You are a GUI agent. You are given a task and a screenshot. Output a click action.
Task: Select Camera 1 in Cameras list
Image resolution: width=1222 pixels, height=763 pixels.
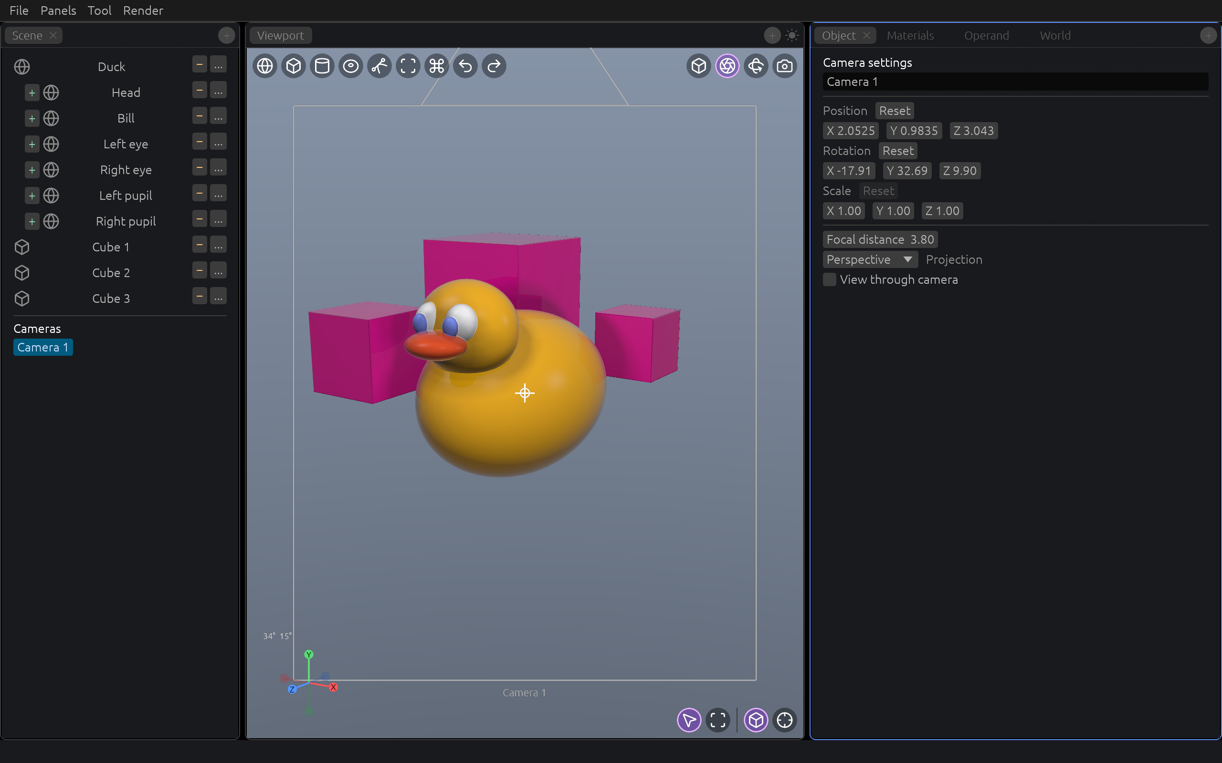tap(43, 347)
